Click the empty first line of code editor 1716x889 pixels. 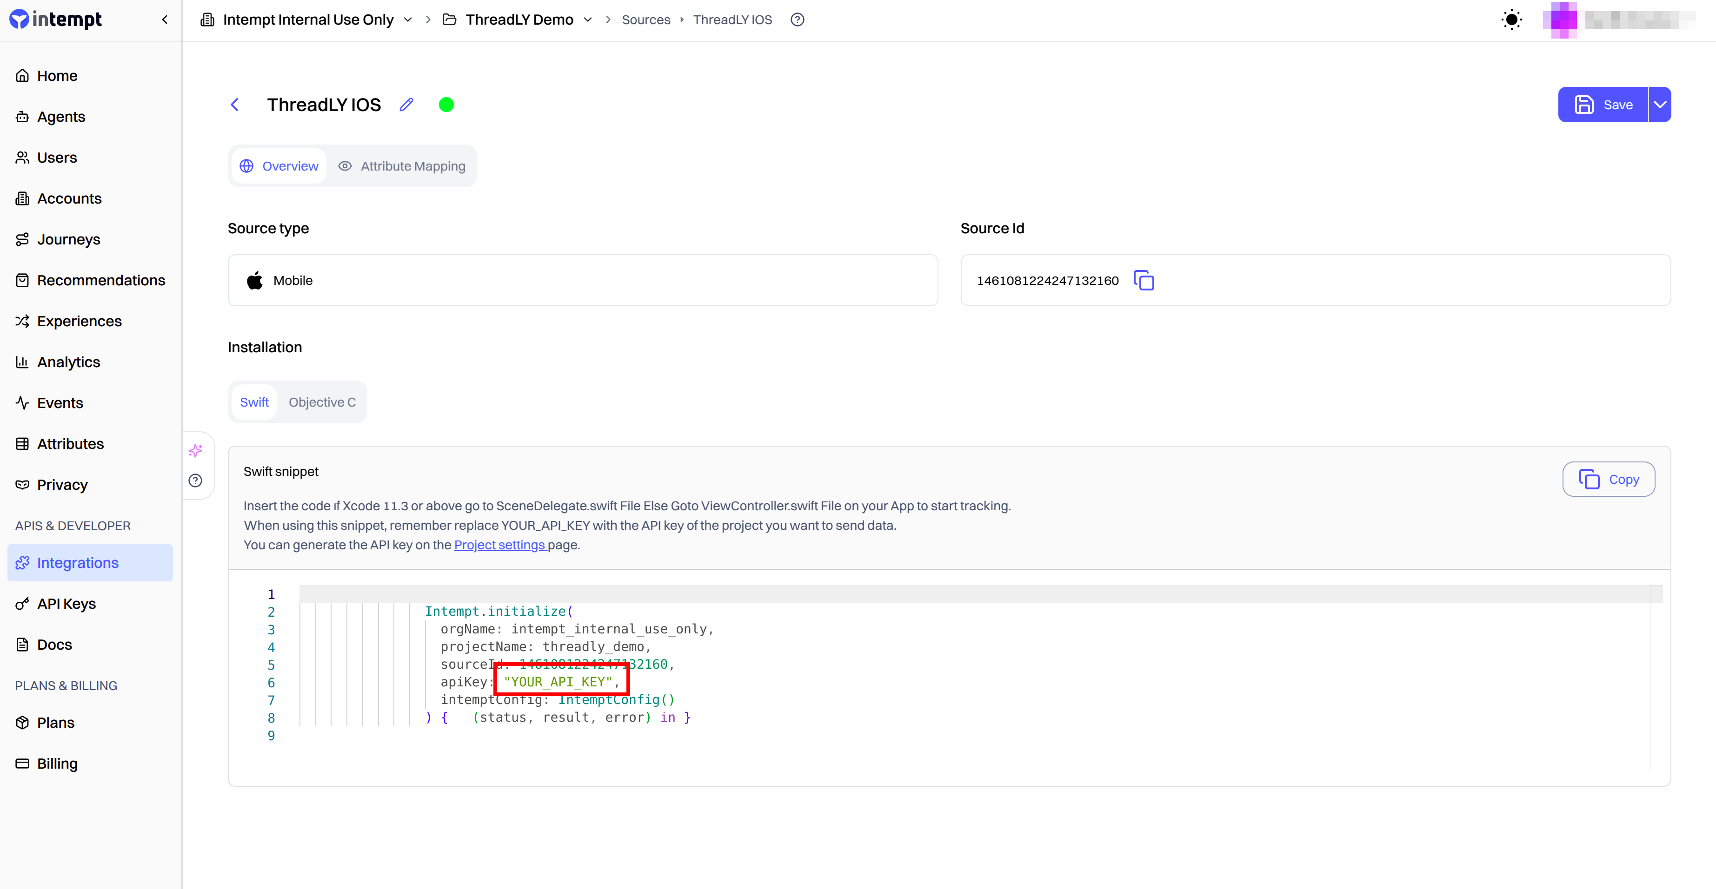pyautogui.click(x=981, y=594)
